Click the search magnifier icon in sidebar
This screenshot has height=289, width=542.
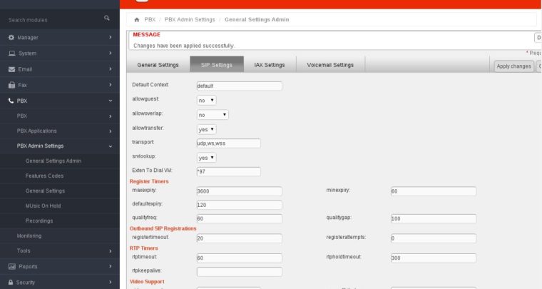(x=107, y=18)
